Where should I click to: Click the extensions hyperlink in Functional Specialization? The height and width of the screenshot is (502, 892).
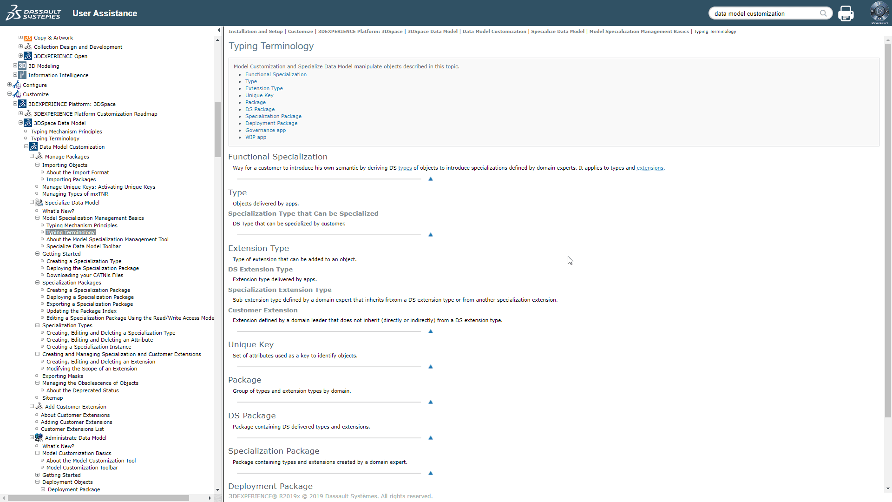(649, 168)
